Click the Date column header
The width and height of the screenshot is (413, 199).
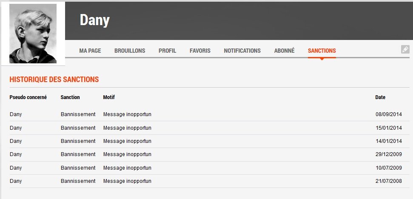tap(380, 97)
